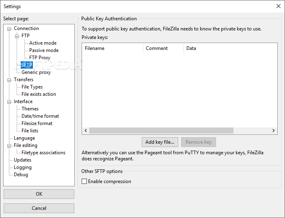Close the Settings window

[278, 6]
